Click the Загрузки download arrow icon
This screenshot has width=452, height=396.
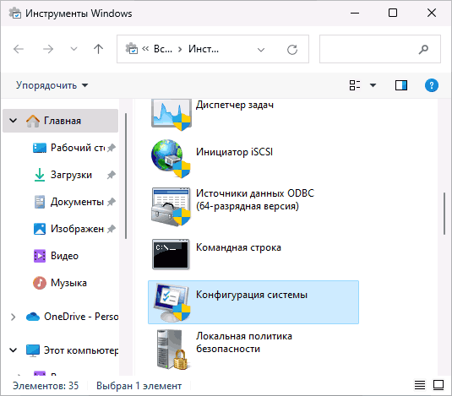click(x=40, y=175)
